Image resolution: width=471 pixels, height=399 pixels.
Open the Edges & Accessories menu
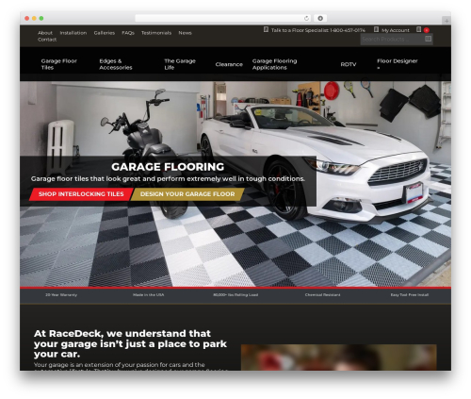(x=116, y=64)
